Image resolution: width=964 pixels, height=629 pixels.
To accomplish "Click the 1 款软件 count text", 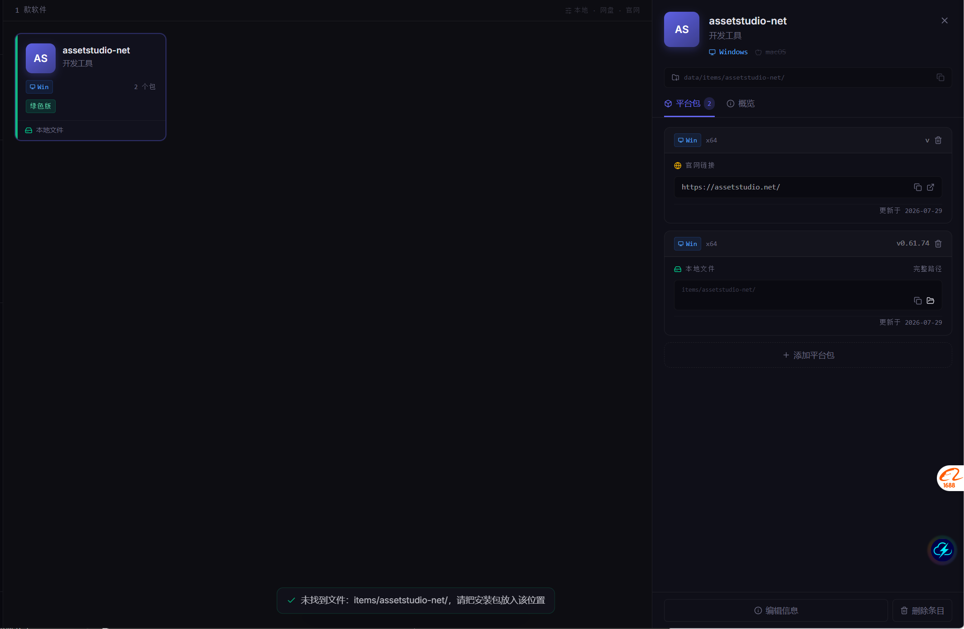I will pyautogui.click(x=31, y=10).
